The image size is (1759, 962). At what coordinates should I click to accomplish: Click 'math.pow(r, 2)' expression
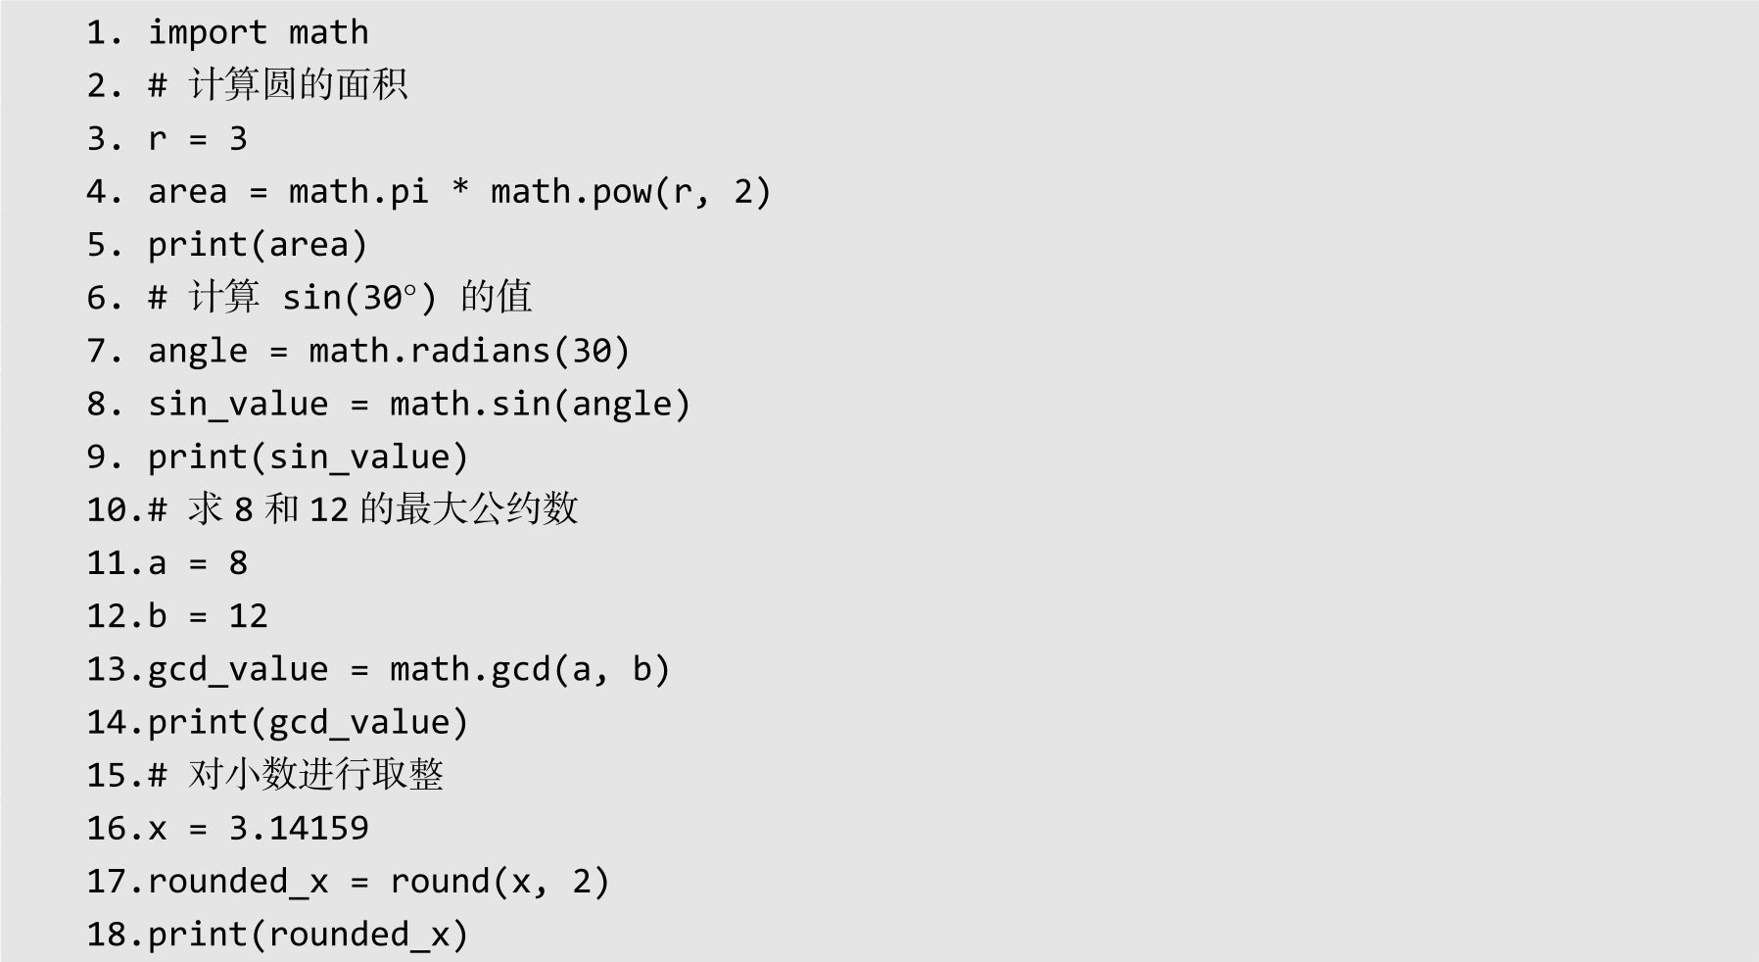click(x=631, y=192)
